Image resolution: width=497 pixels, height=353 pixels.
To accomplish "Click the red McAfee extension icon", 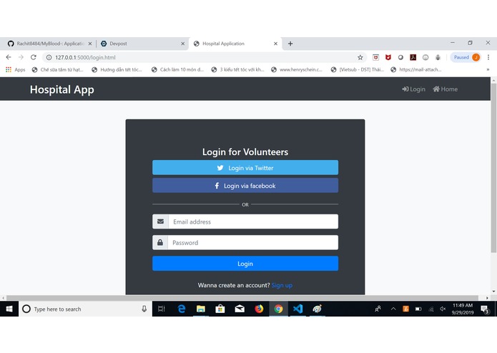I will click(388, 57).
